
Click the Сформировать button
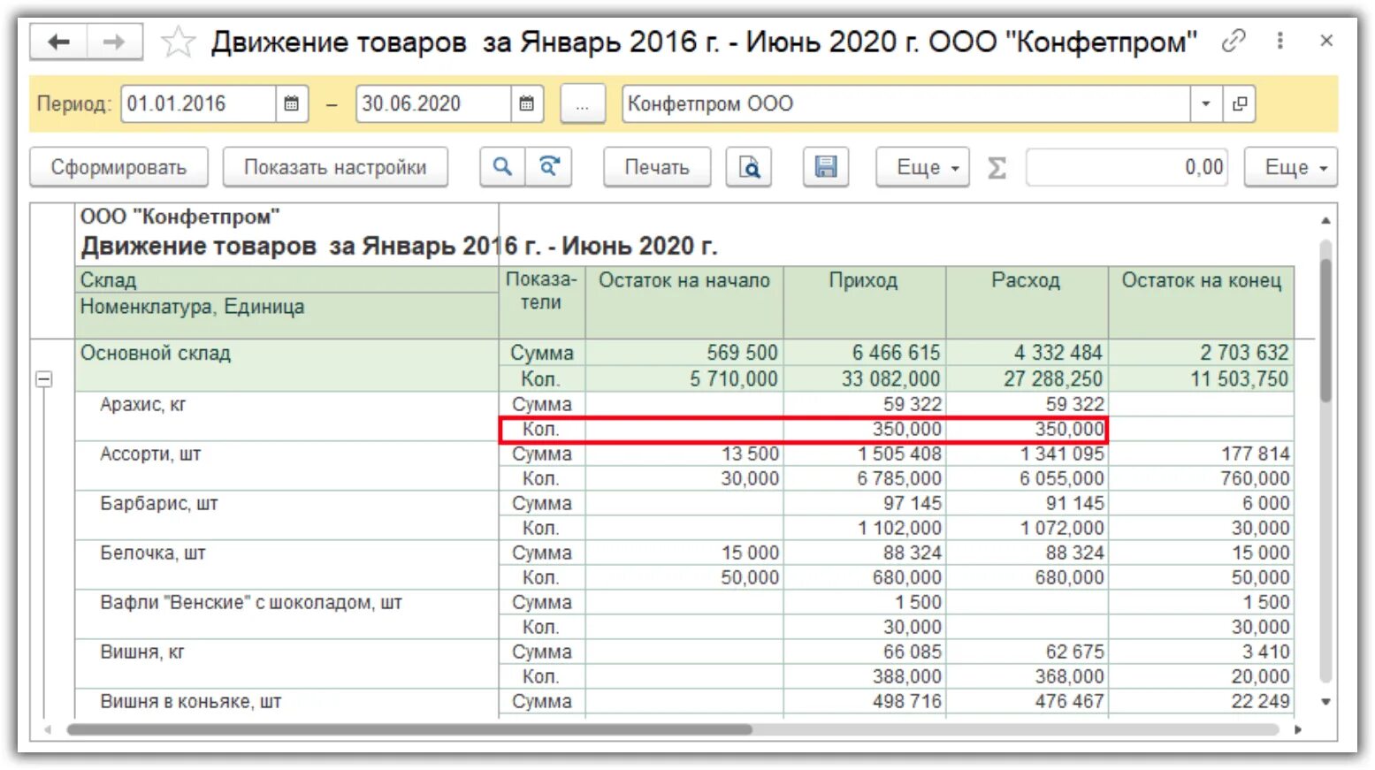tap(118, 167)
